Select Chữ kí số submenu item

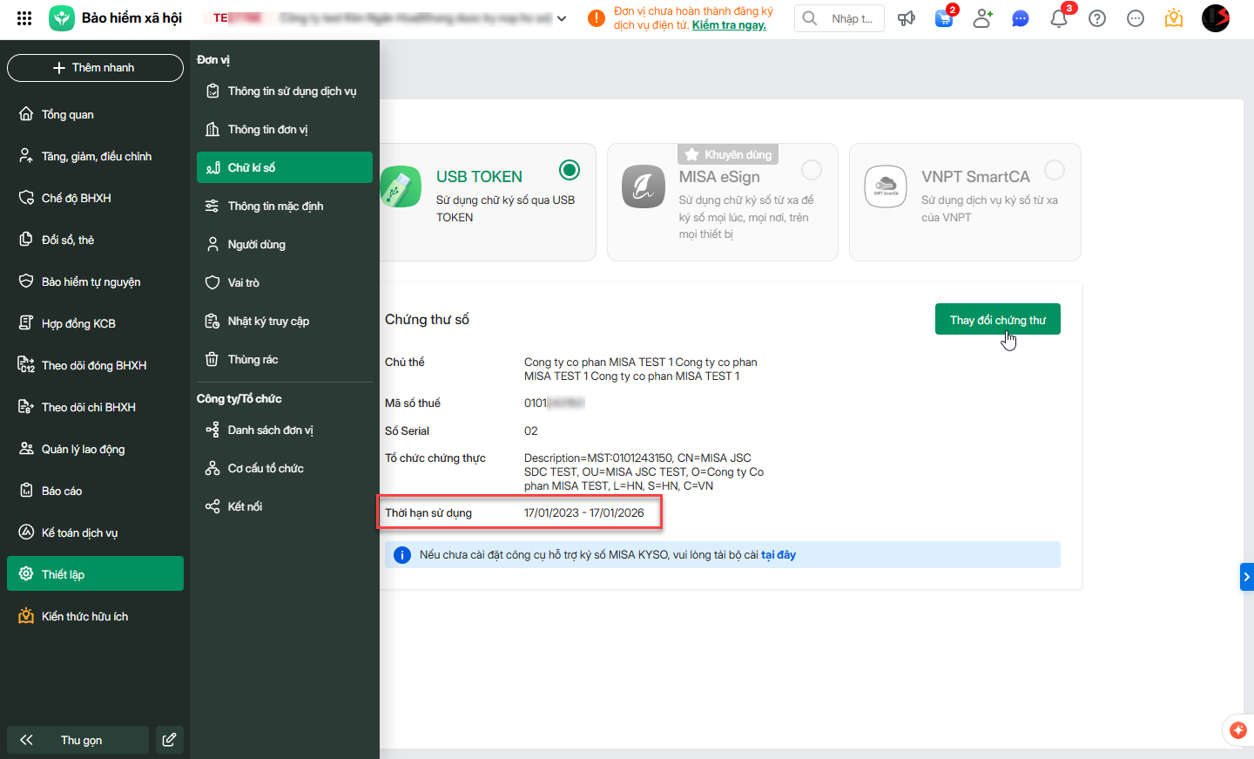285,167
